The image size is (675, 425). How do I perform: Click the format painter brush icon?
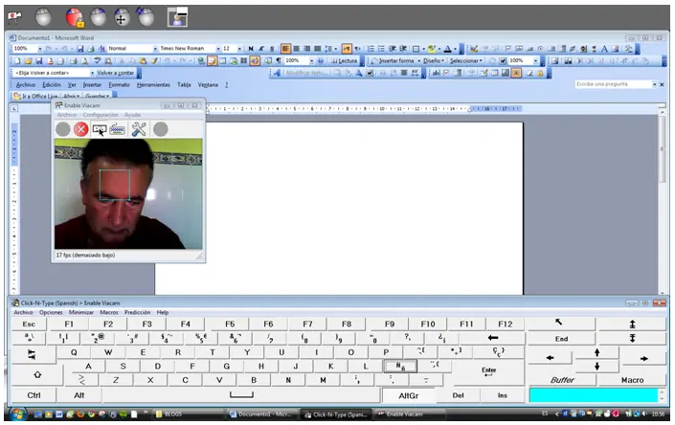(154, 60)
